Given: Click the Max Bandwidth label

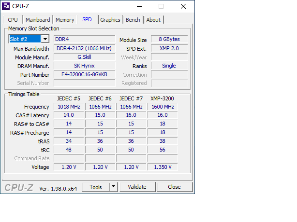Looking at the screenshot, I should pos(31,49).
